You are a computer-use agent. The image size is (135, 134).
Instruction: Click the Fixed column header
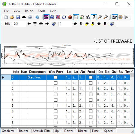click(91, 72)
